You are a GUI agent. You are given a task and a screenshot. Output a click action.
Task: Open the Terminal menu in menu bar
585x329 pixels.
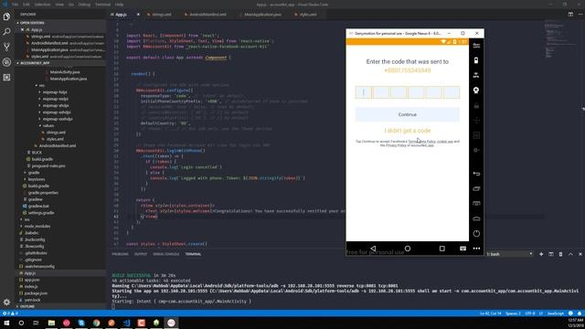(x=102, y=5)
